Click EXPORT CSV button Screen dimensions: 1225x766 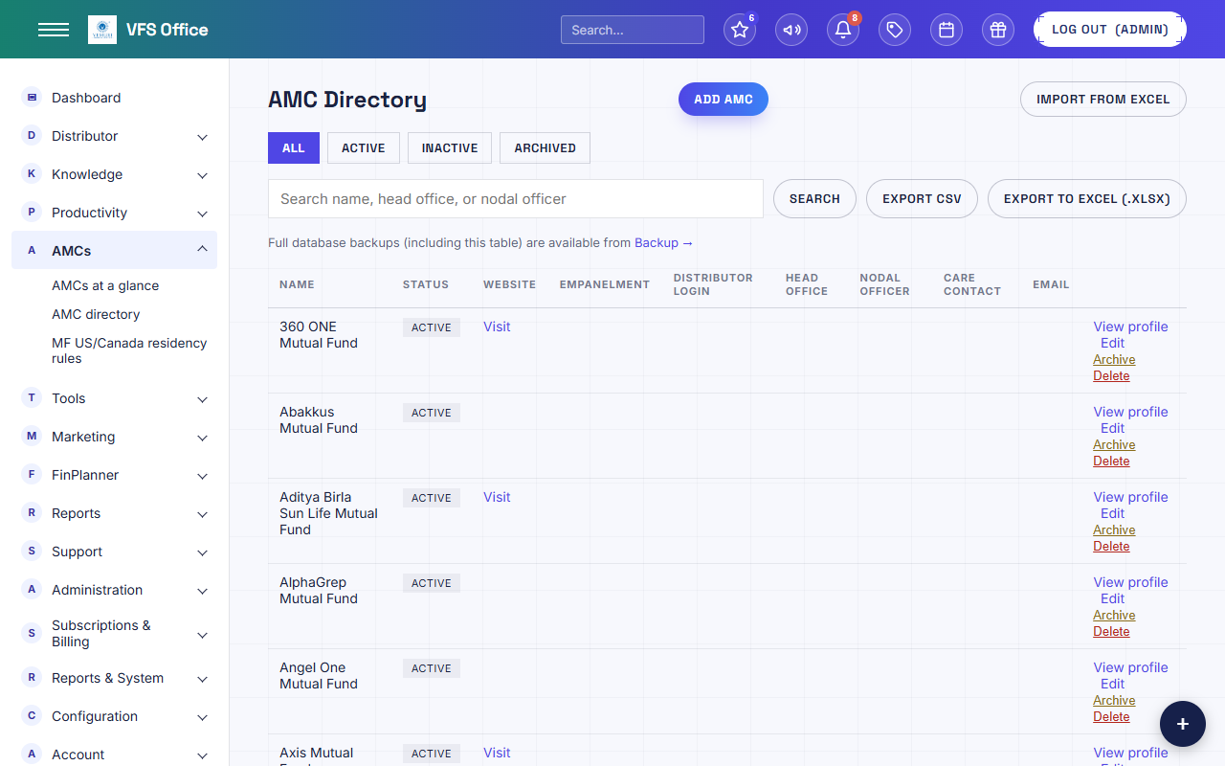[x=922, y=199]
